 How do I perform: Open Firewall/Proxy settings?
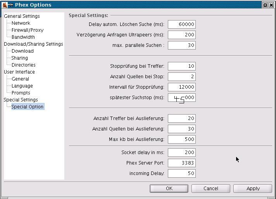(x=28, y=30)
